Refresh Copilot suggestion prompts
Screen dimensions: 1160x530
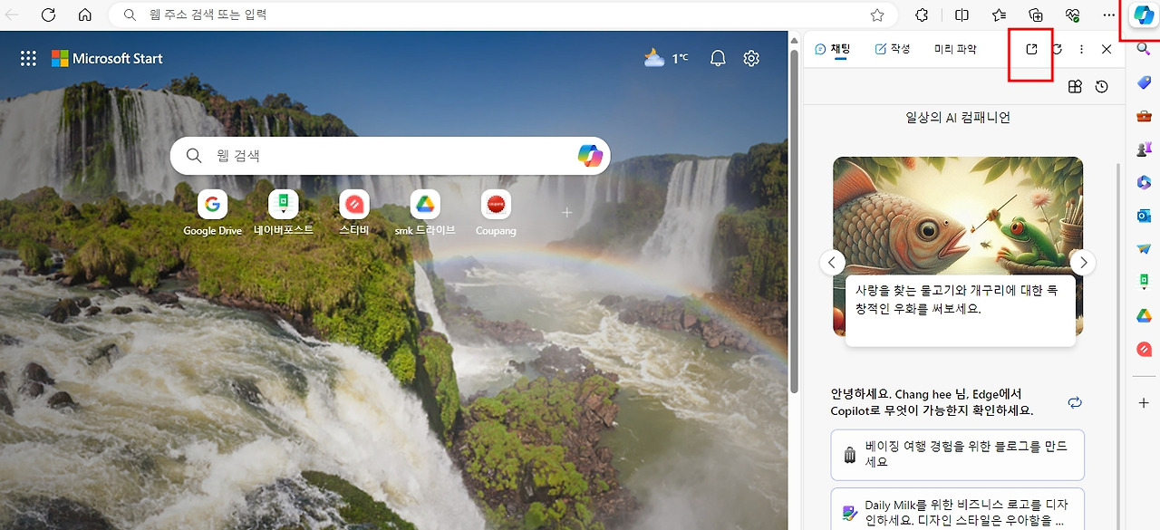pyautogui.click(x=1075, y=402)
